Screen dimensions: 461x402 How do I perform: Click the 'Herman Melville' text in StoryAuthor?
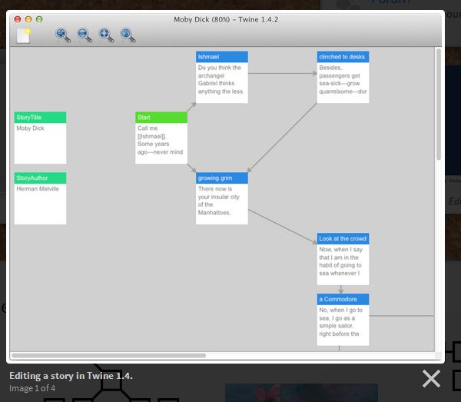click(38, 189)
